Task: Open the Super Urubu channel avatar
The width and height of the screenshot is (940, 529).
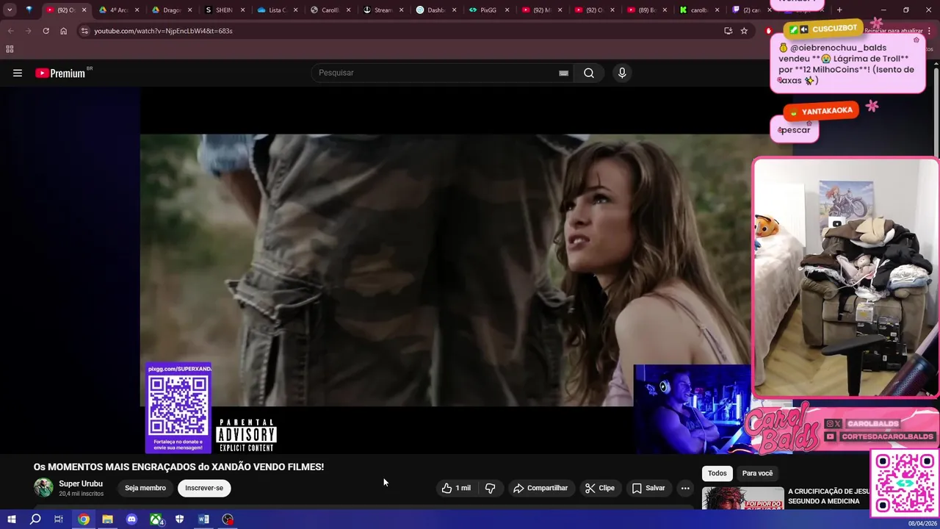Action: tap(43, 487)
